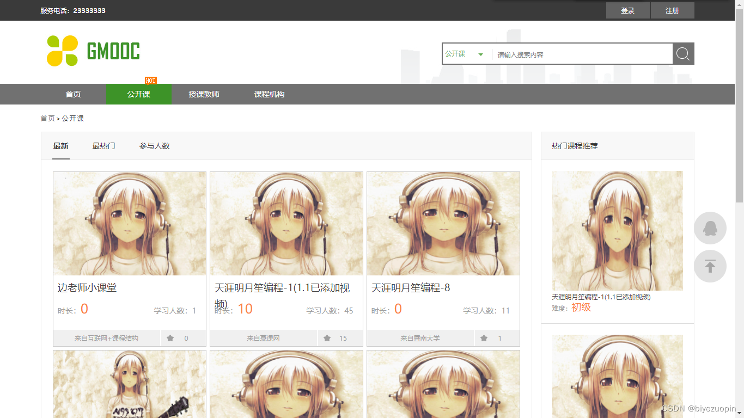
Task: Click guitar girl course thumbnail in second row
Action: pos(130,384)
